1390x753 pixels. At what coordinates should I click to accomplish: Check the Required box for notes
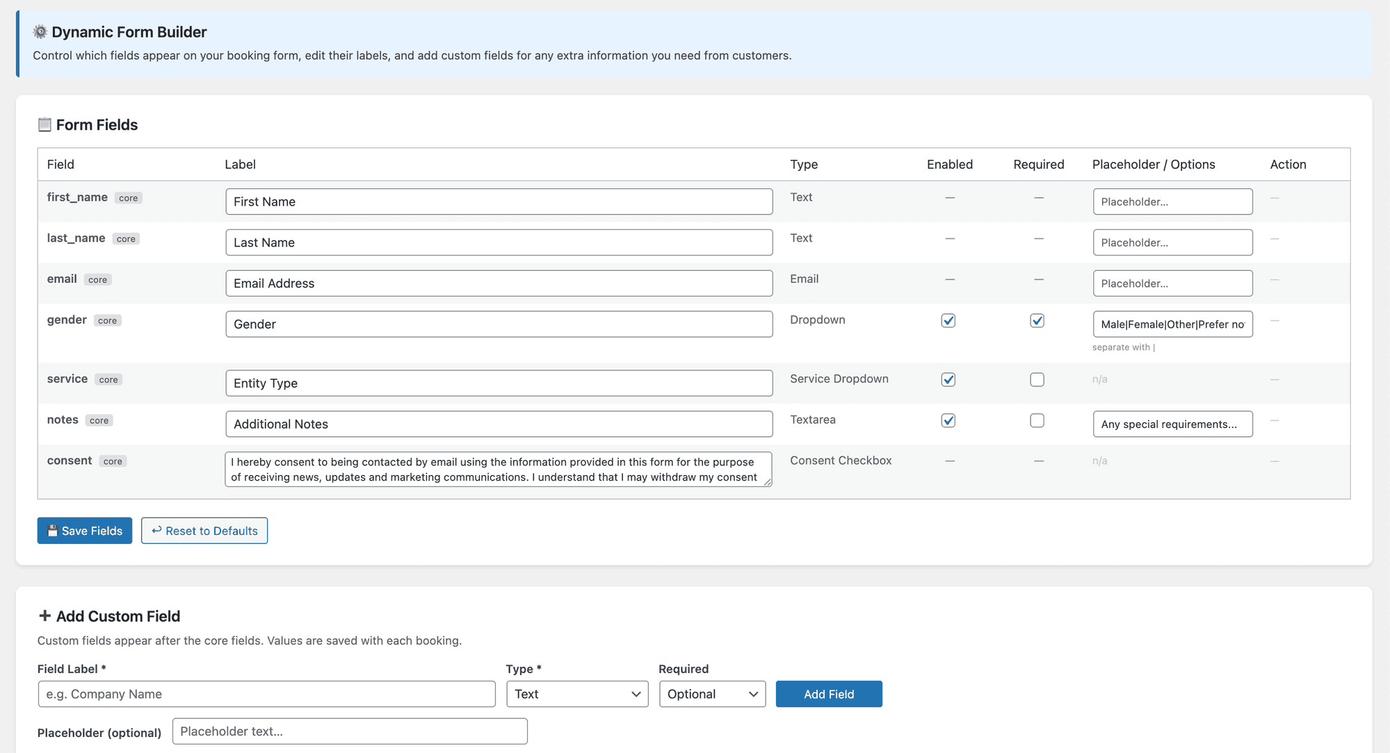tap(1037, 420)
